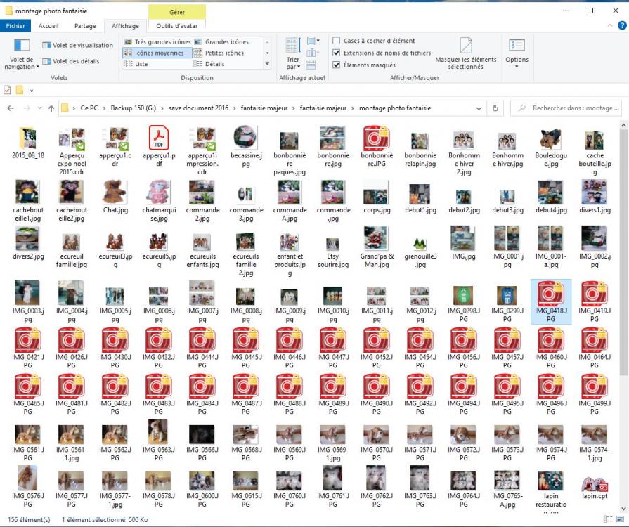
Task: Open the Trier par sort menu
Action: [x=293, y=53]
